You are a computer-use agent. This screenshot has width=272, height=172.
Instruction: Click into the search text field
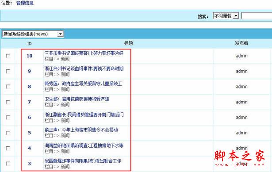[257, 16]
